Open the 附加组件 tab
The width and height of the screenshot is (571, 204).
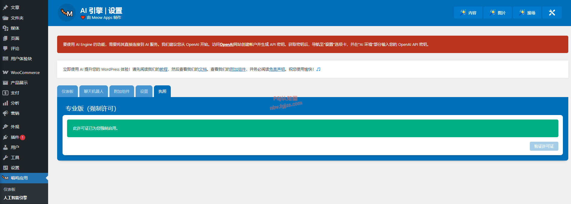tap(122, 91)
